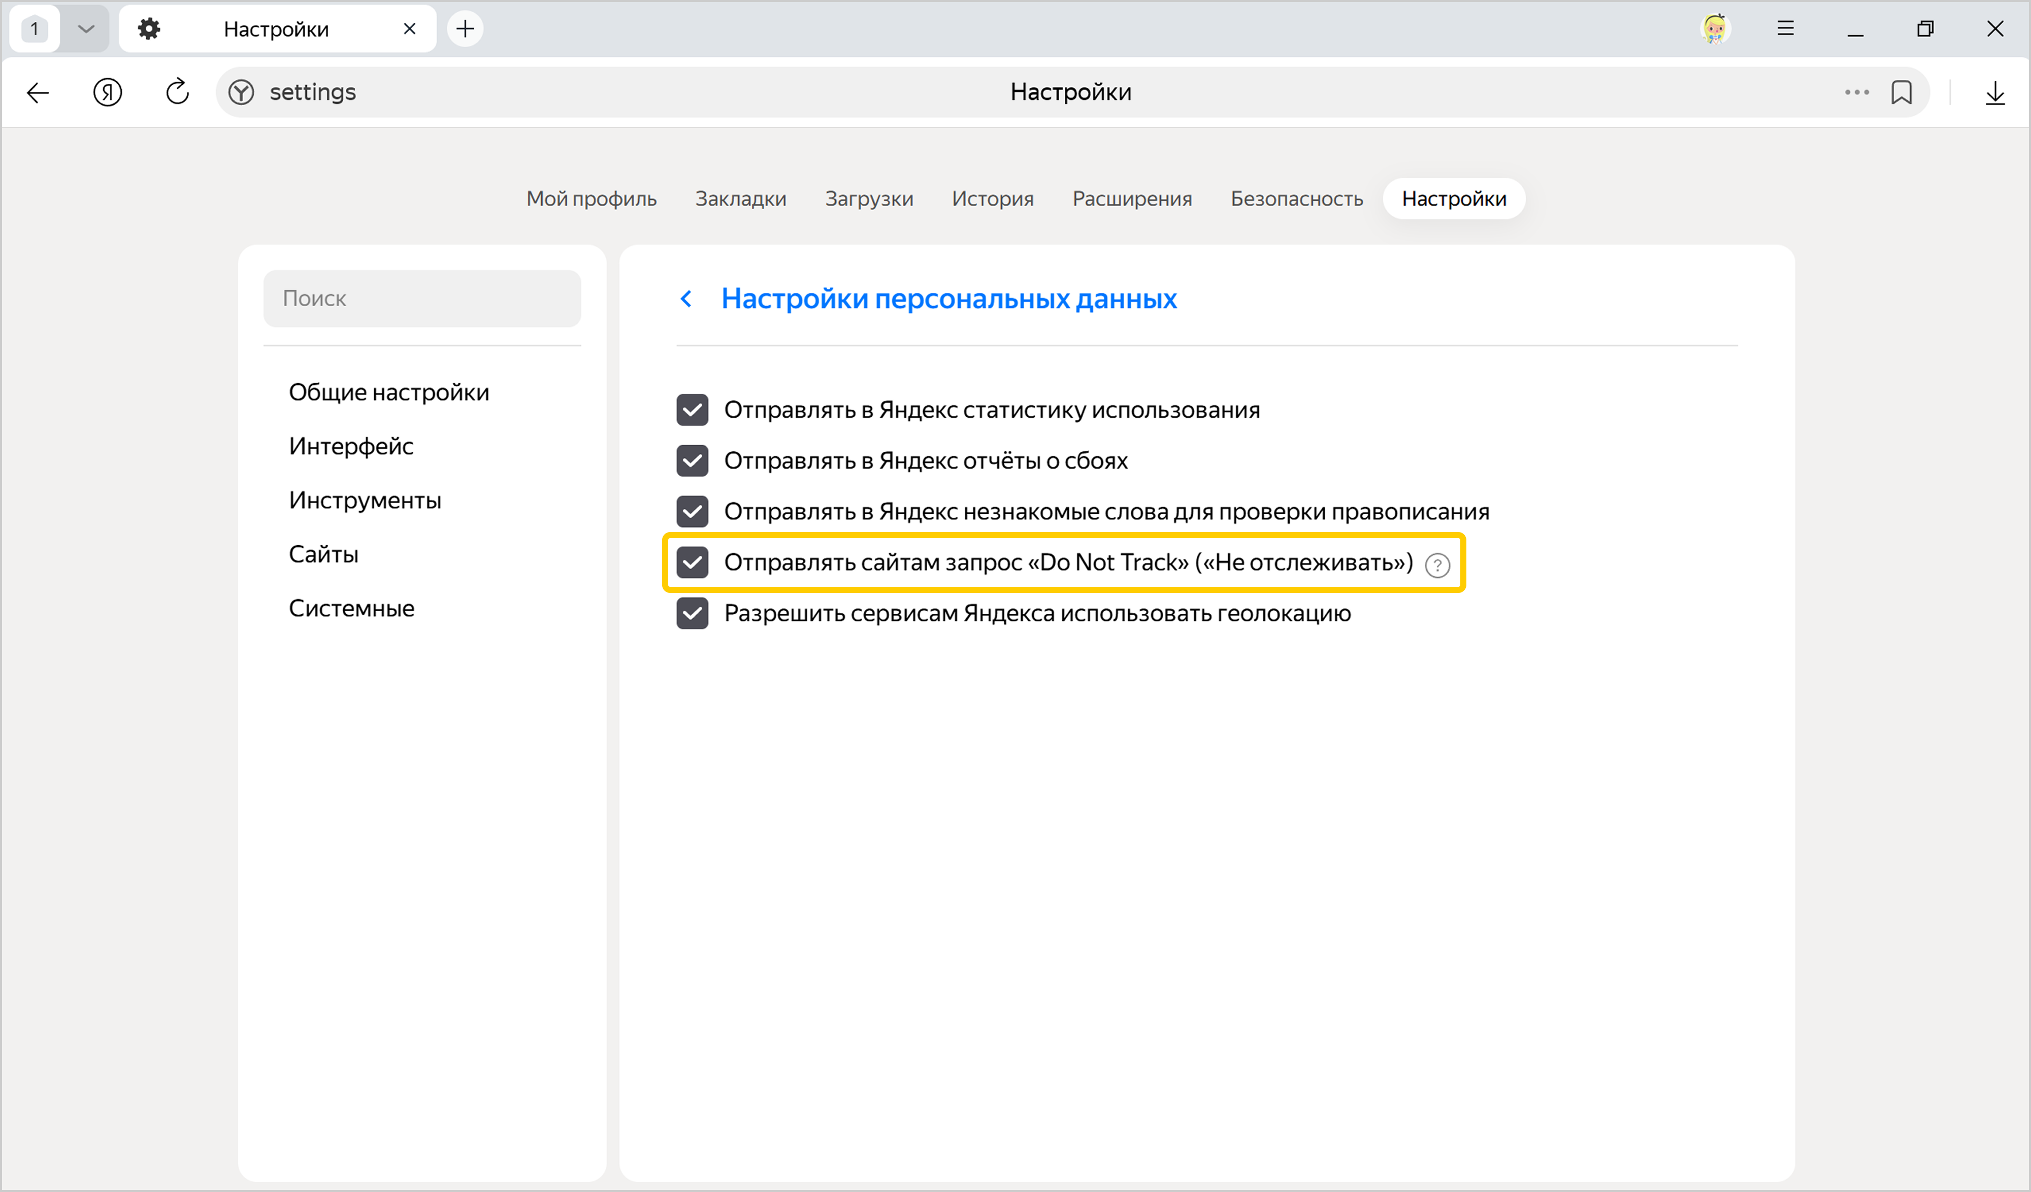Screen dimensions: 2031x1192
Task: Select Интерфейс in the settings sidebar
Action: point(350,446)
